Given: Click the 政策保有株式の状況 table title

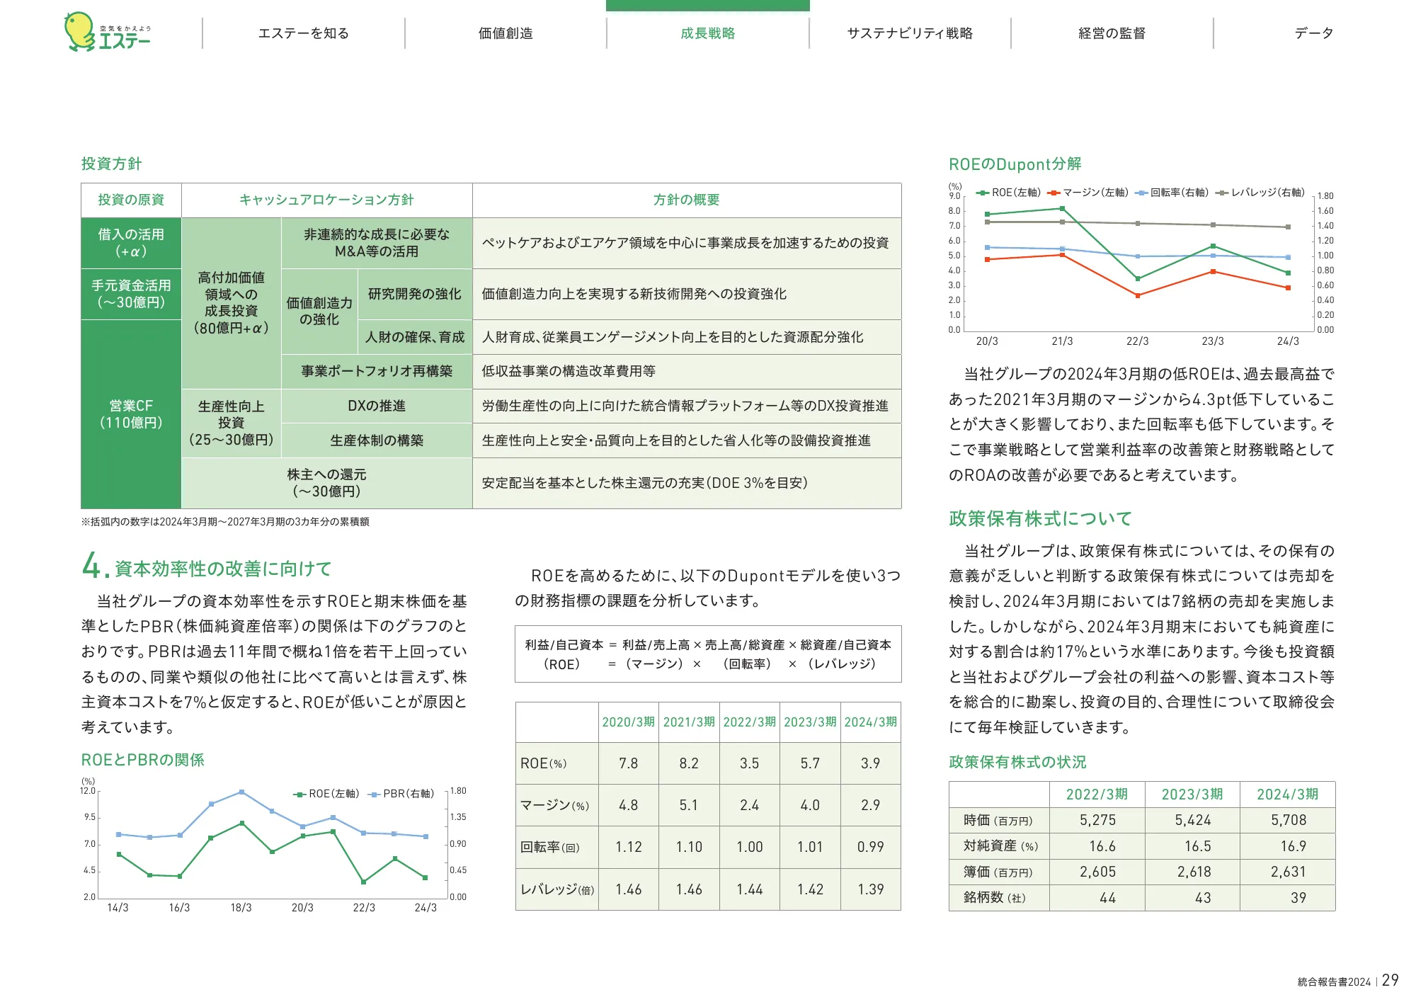Looking at the screenshot, I should [x=1017, y=762].
